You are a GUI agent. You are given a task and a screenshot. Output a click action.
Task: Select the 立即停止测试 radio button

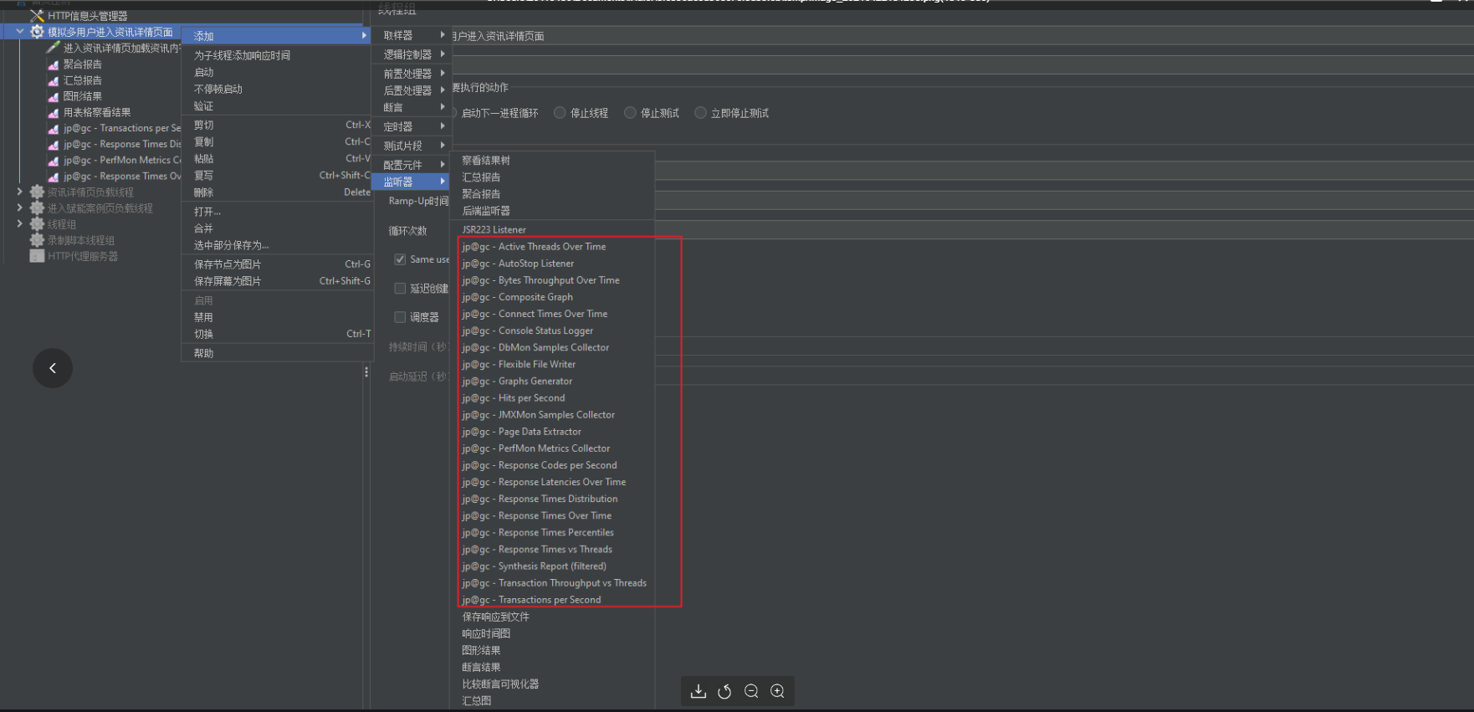[x=700, y=113]
